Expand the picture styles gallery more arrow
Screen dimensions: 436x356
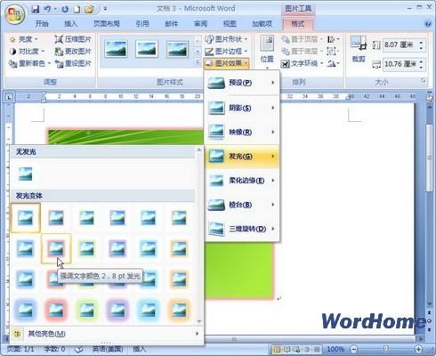pos(198,62)
